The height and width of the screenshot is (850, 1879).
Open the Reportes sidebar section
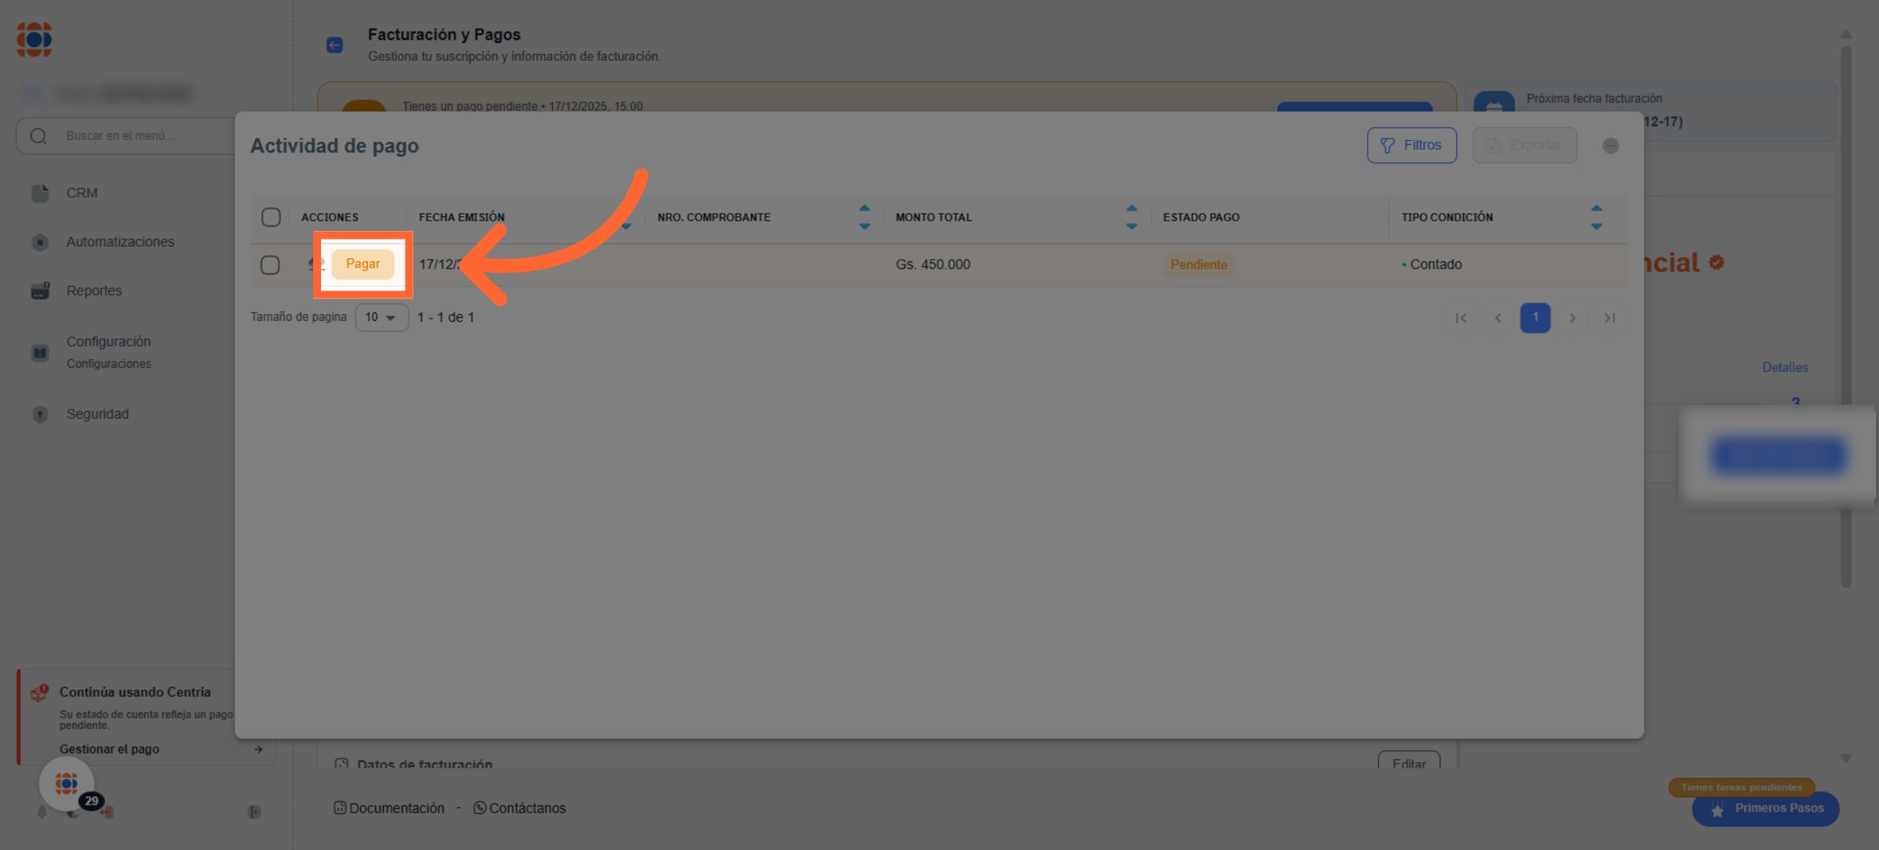94,290
